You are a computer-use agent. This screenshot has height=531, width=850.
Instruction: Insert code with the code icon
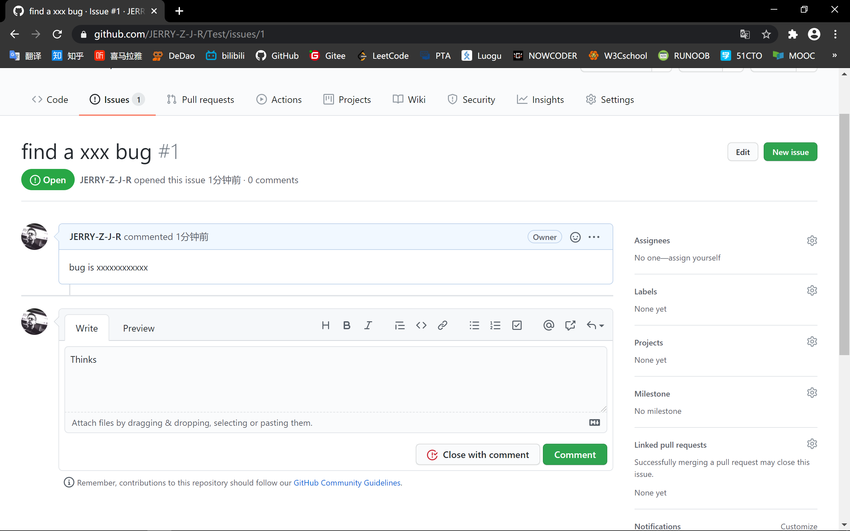[421, 325]
